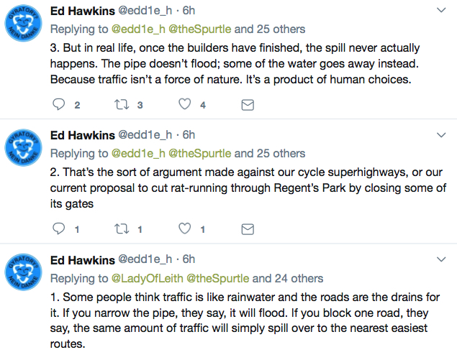The image size is (457, 360).
Task: Reply to the tweet about builders finishing
Action: pyautogui.click(x=58, y=104)
